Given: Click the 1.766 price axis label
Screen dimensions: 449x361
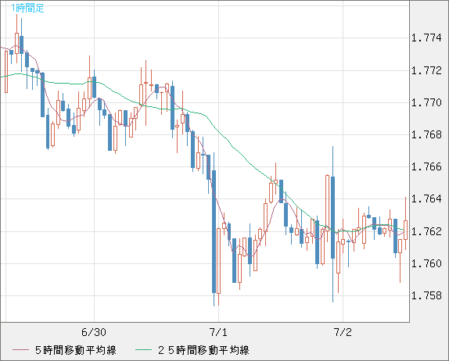Looking at the screenshot, I should click(426, 166).
